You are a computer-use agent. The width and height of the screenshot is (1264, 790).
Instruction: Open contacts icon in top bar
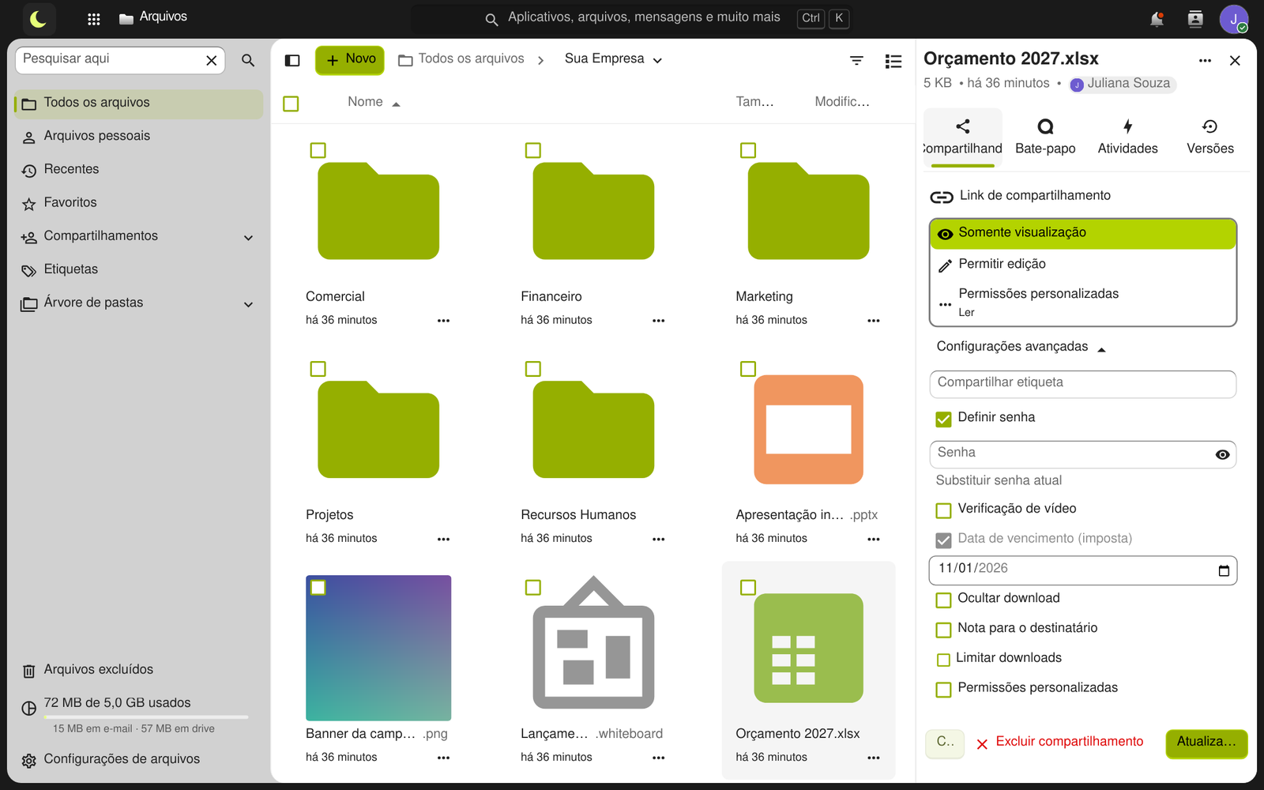1195,19
